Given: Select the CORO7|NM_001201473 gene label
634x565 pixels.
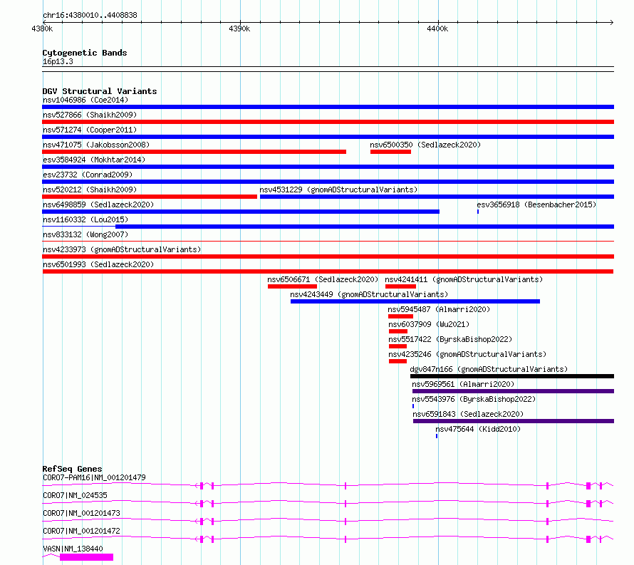Looking at the screenshot, I should pos(81,513).
